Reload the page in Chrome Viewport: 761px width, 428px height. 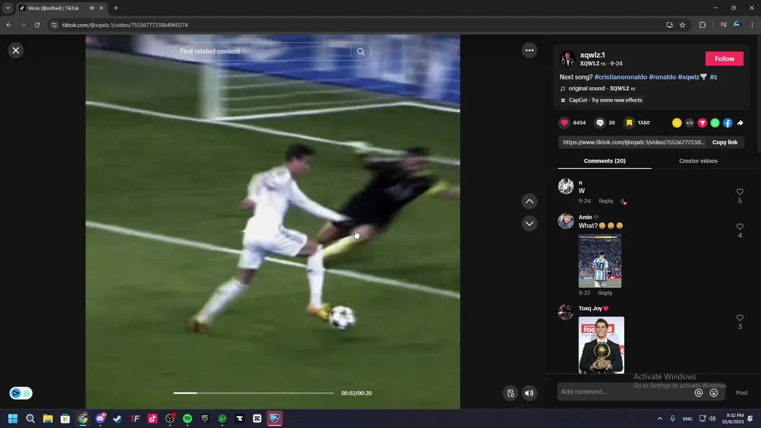(37, 25)
